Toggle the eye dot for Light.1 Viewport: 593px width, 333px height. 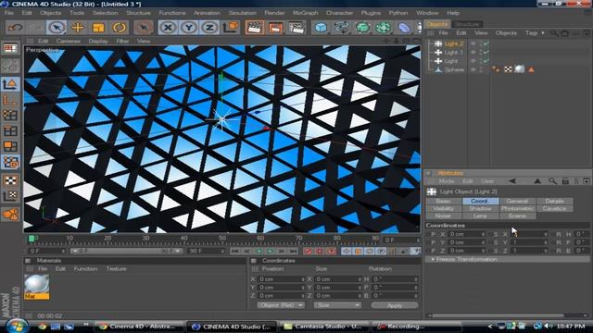point(473,52)
